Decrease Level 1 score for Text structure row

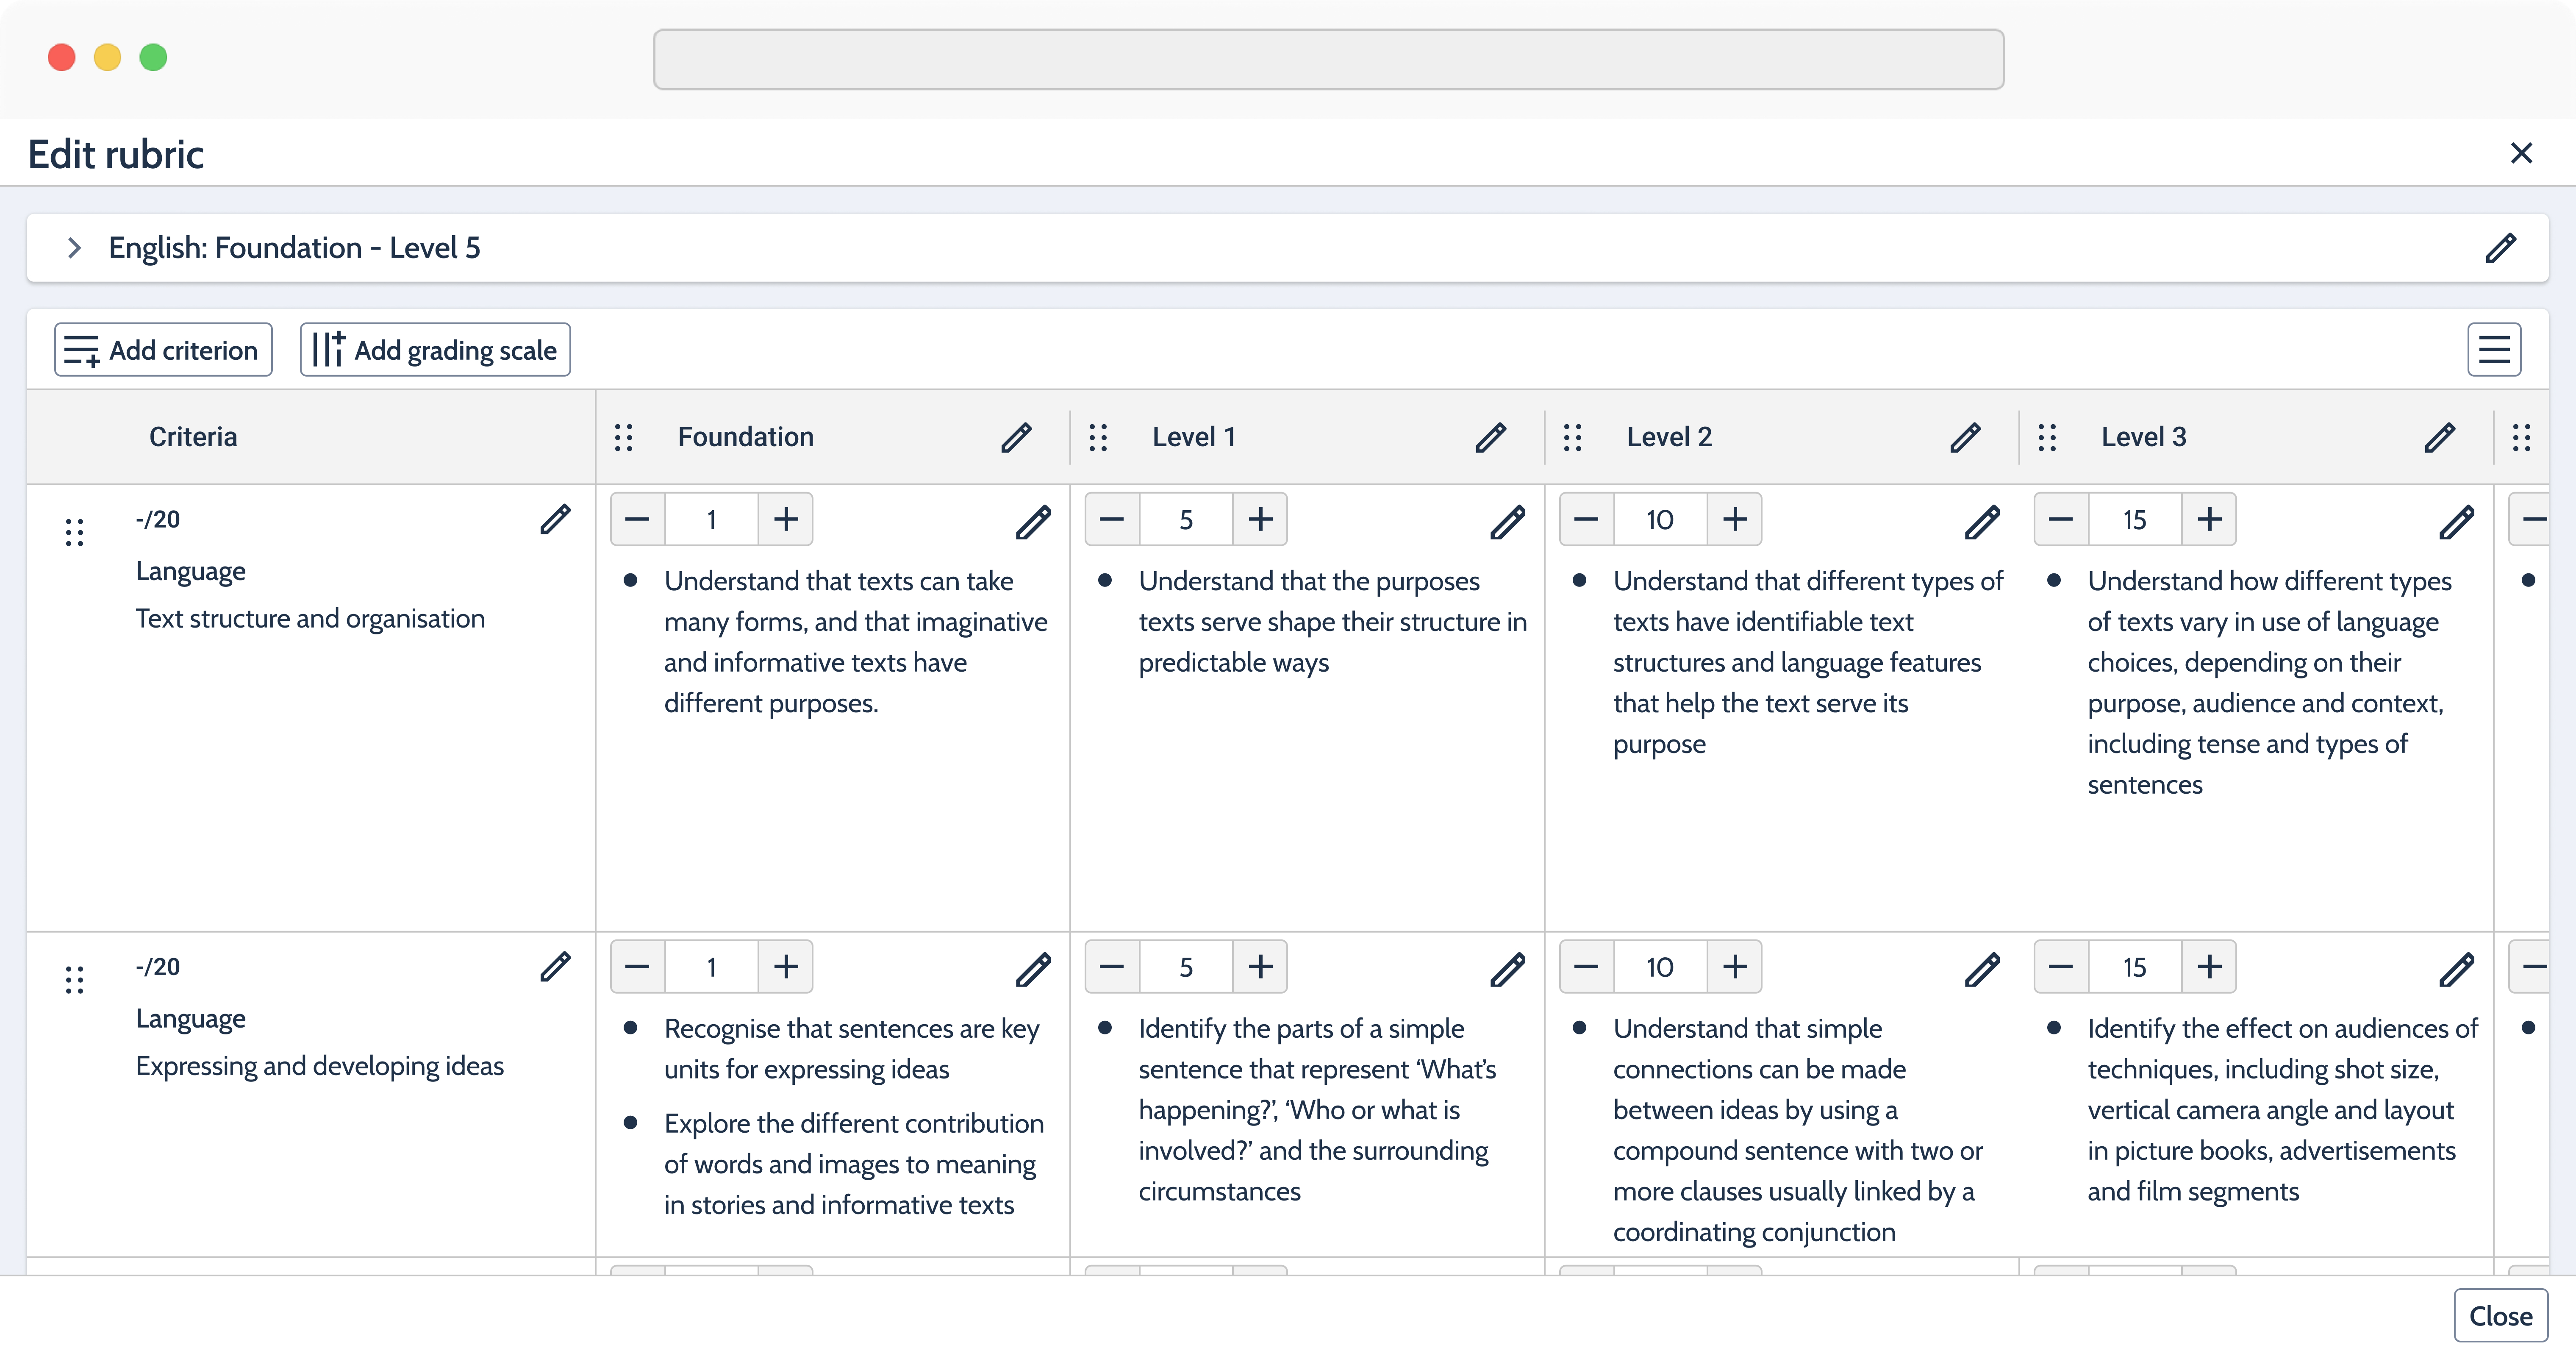(x=1112, y=519)
